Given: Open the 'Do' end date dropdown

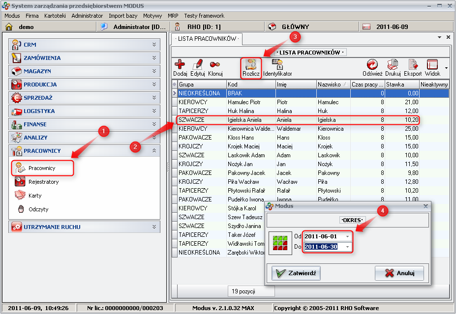Looking at the screenshot, I should 347,247.
